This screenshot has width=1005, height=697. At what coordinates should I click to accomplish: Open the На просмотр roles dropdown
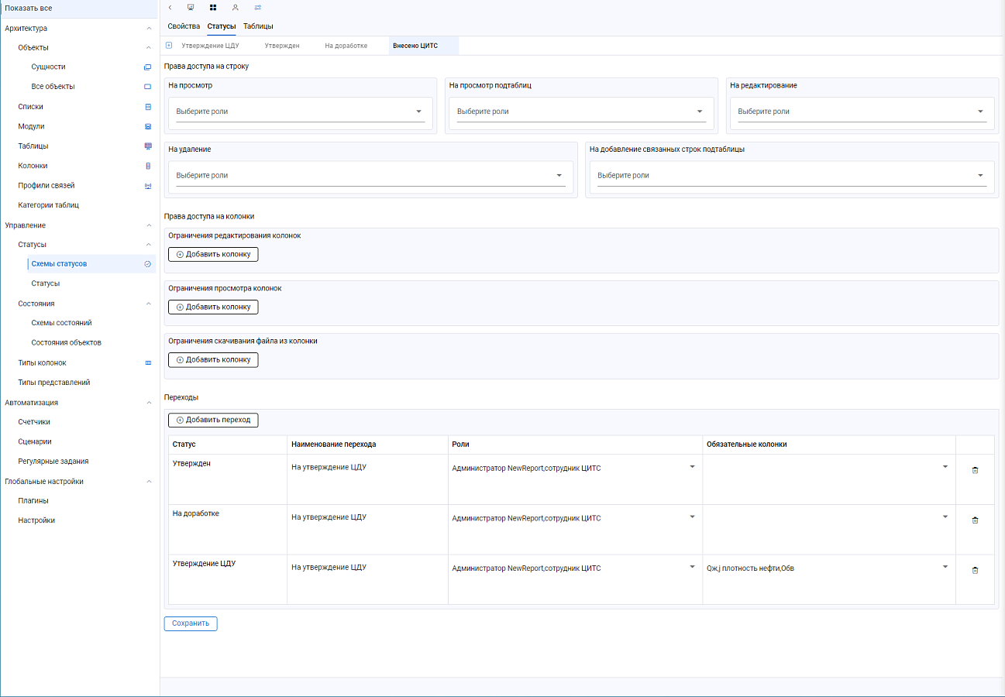[301, 112]
